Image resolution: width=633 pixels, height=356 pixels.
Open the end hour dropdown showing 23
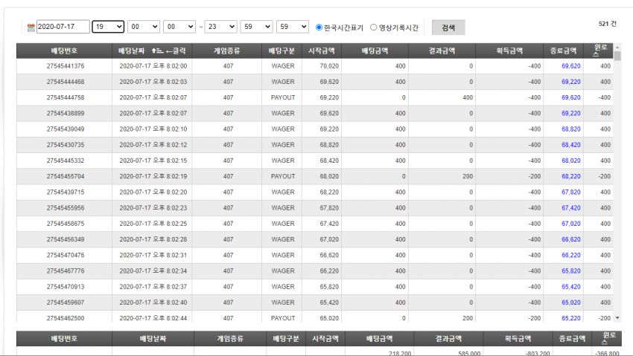221,27
